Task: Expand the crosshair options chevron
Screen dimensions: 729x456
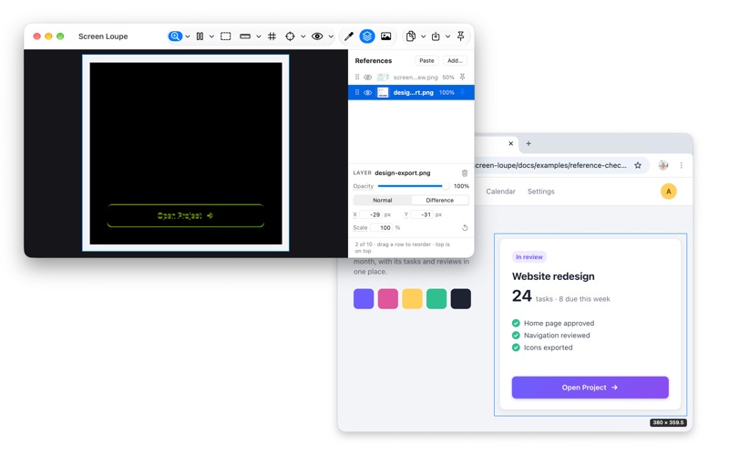Action: point(303,36)
